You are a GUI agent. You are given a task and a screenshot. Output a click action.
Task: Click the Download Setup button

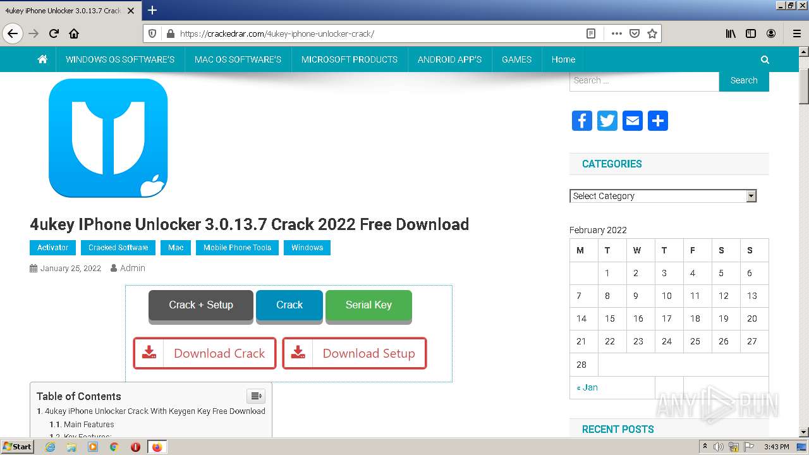coord(355,353)
